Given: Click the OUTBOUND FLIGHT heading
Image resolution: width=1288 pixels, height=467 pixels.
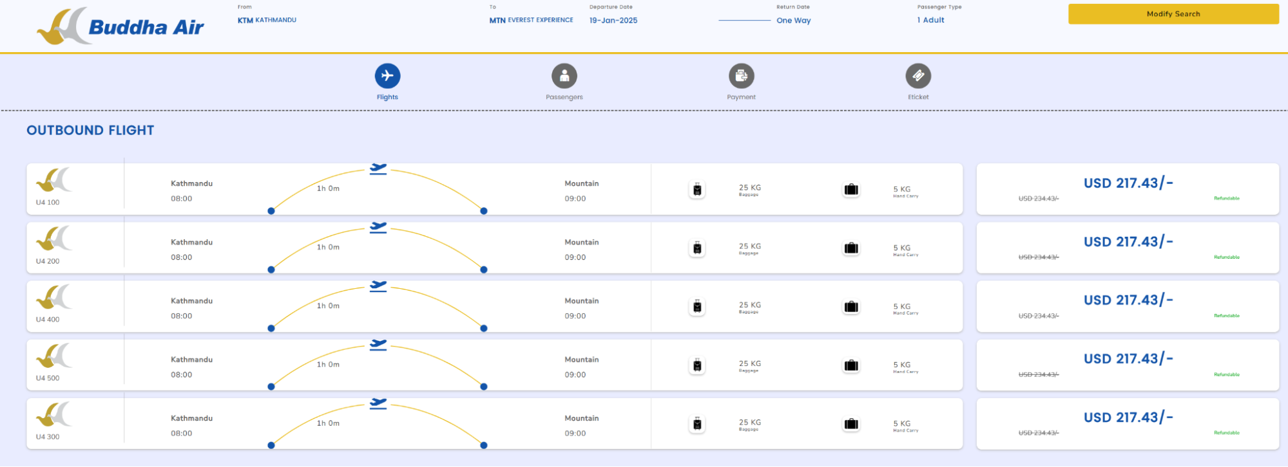Looking at the screenshot, I should pos(90,131).
